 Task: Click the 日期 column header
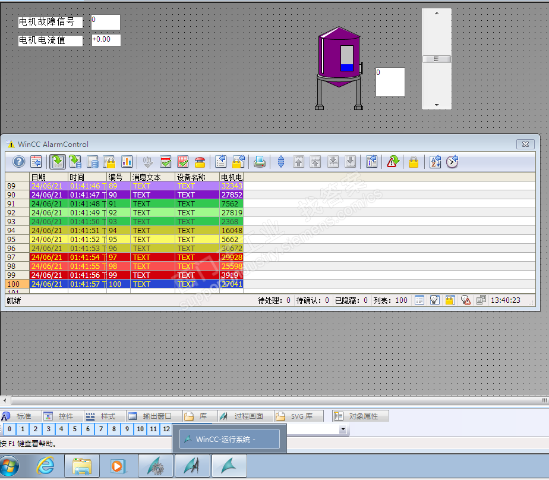point(49,177)
